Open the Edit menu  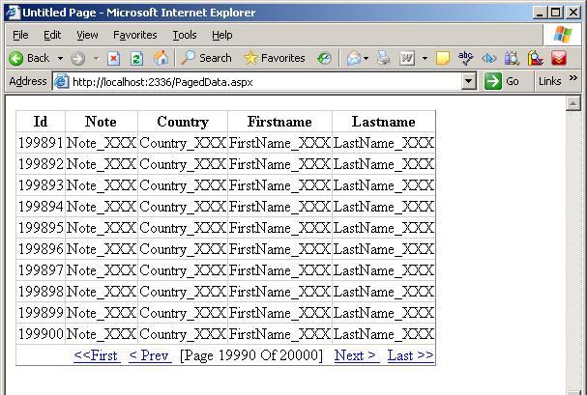coord(52,35)
